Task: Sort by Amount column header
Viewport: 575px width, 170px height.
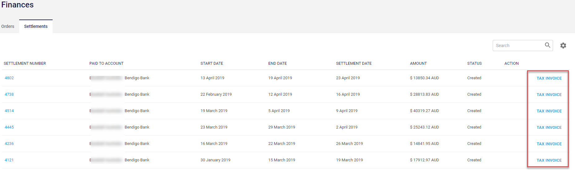Action: coord(418,63)
